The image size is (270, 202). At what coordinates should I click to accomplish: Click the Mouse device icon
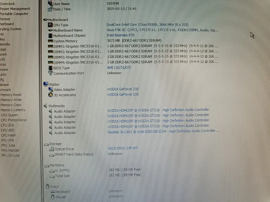(53, 197)
